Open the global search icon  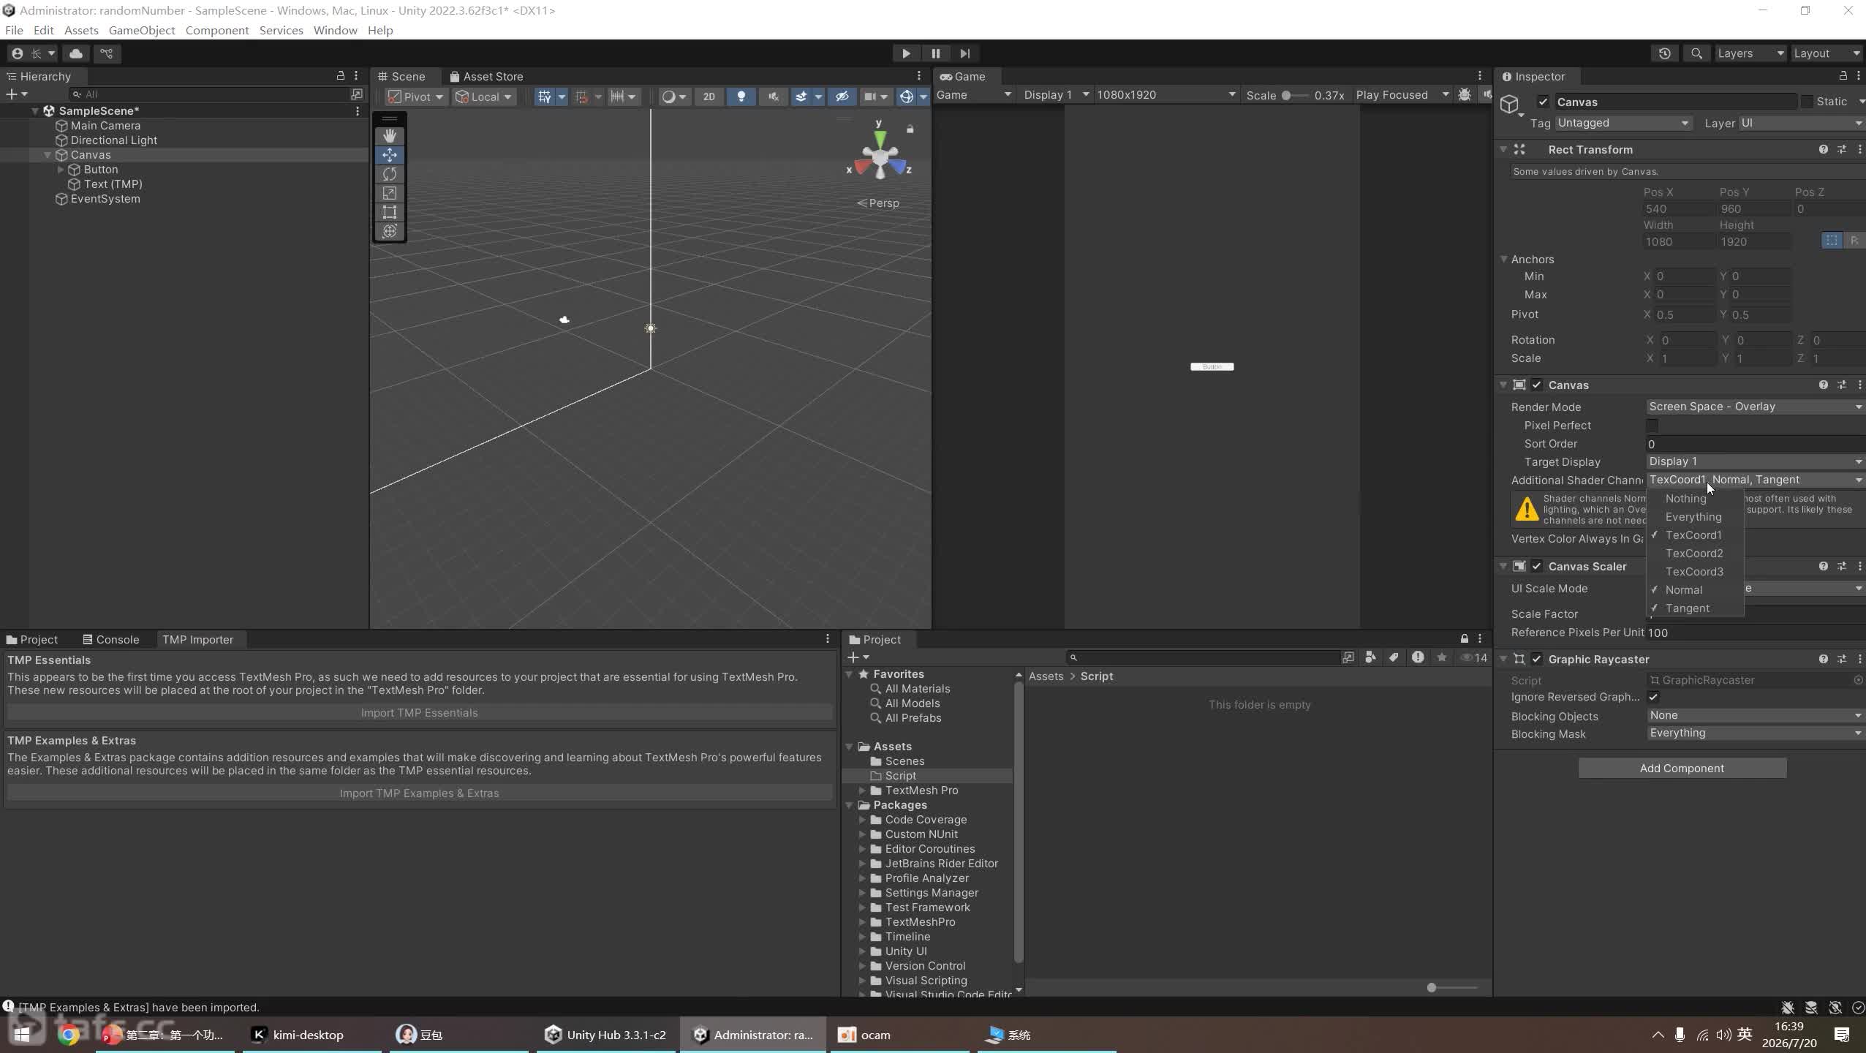coord(1696,53)
